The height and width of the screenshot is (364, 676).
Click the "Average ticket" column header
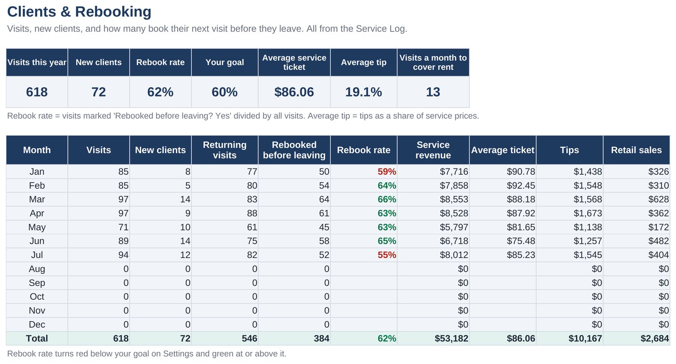click(503, 150)
